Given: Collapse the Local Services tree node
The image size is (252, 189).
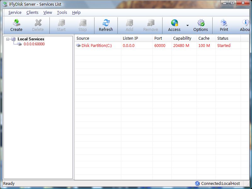Looking at the screenshot, I should tap(8, 39).
